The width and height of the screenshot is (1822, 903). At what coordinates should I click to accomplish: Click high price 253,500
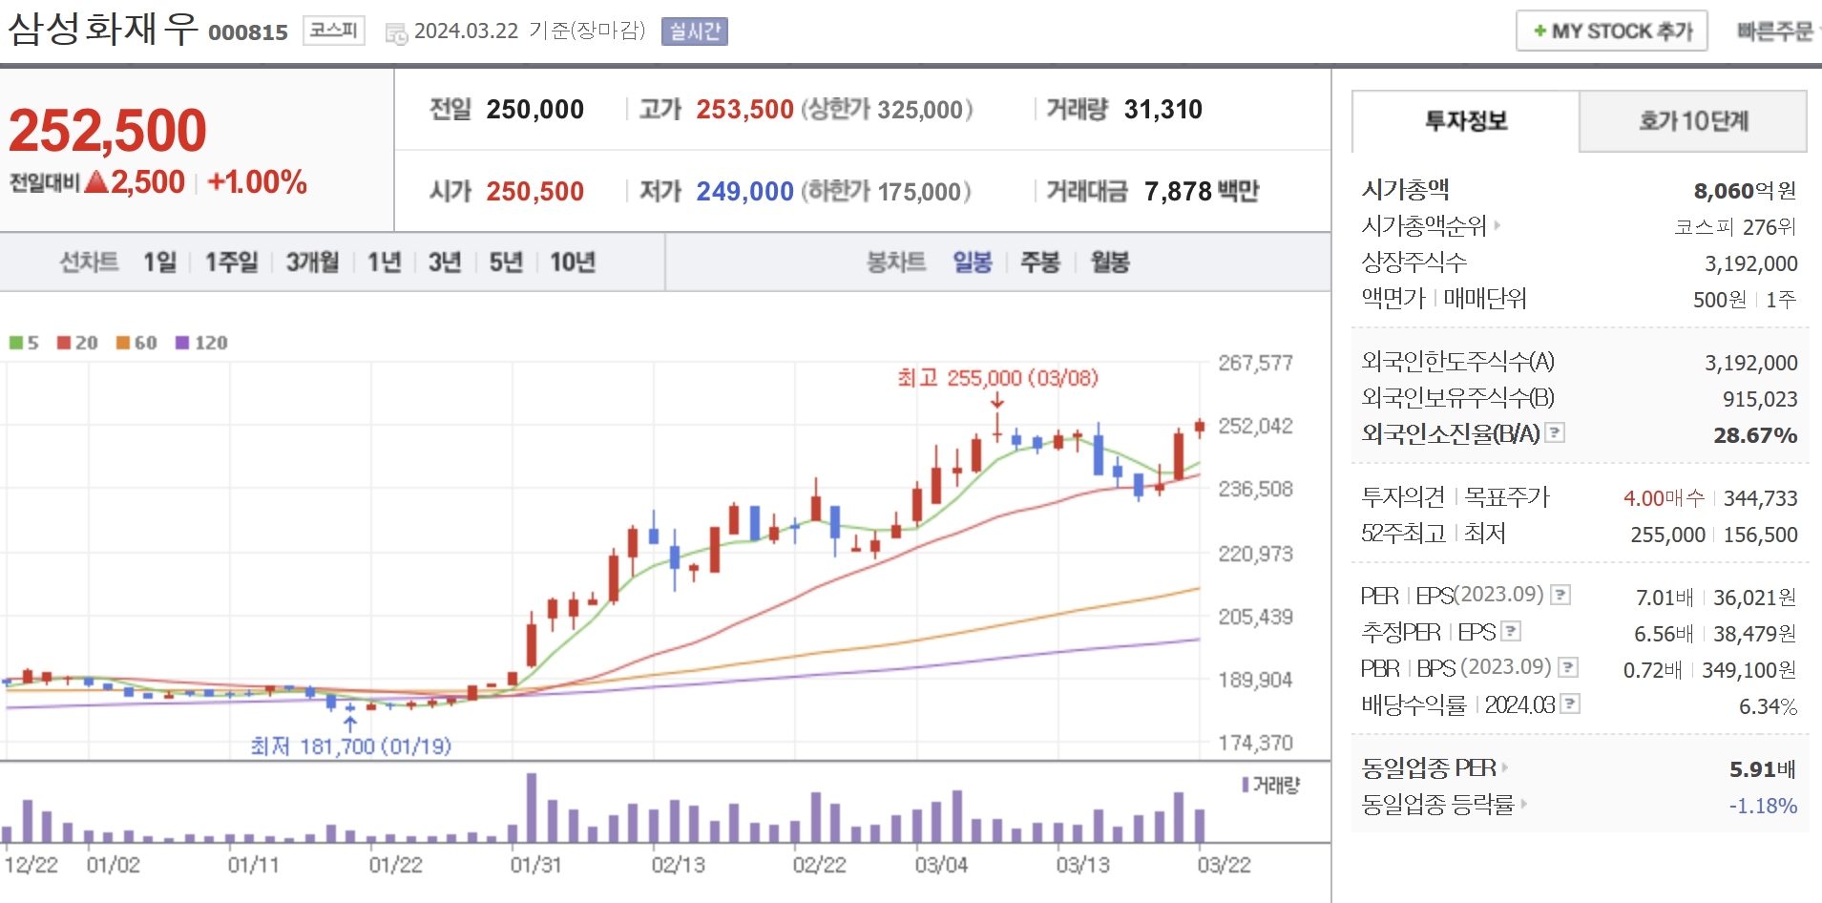coord(744,109)
